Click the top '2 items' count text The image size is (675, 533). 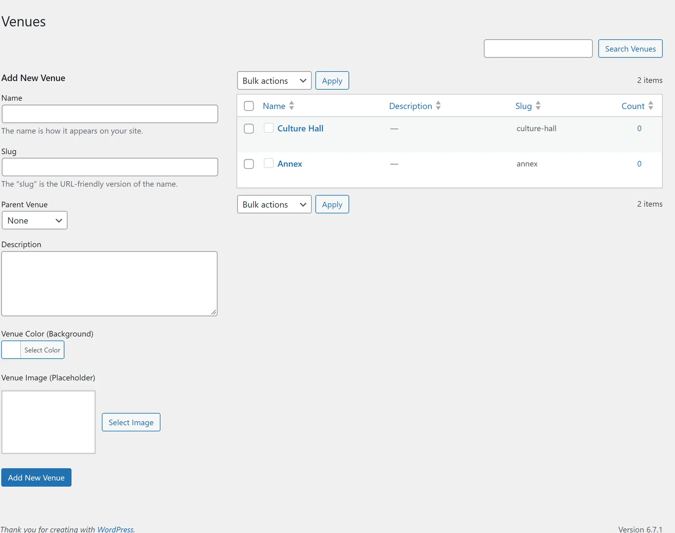pos(650,80)
